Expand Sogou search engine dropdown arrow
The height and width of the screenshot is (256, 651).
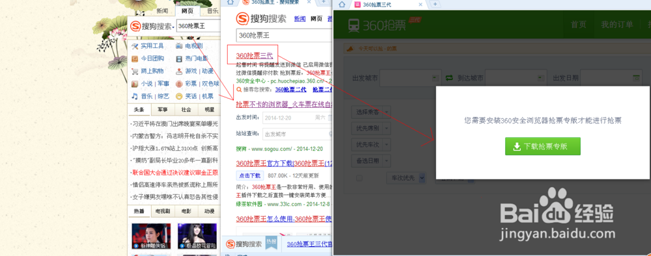click(x=173, y=27)
